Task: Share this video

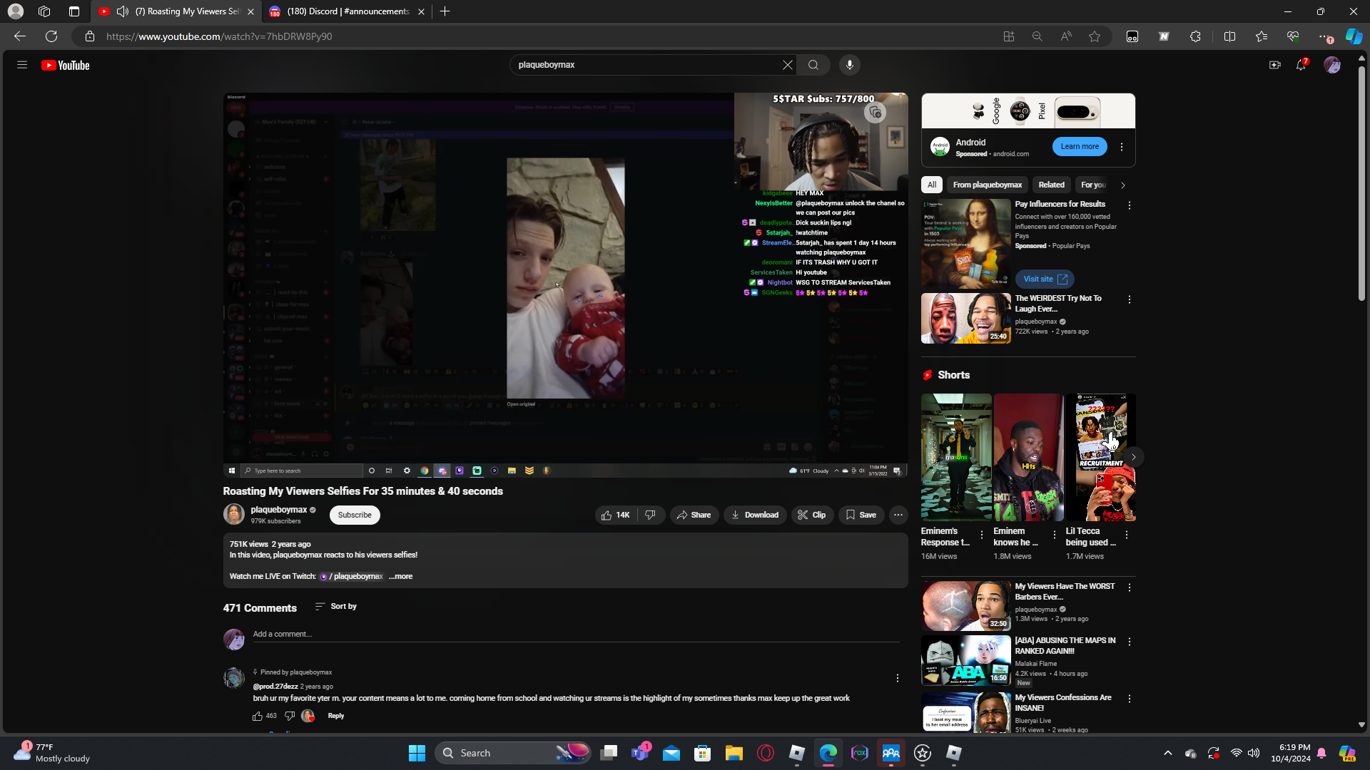Action: [694, 515]
